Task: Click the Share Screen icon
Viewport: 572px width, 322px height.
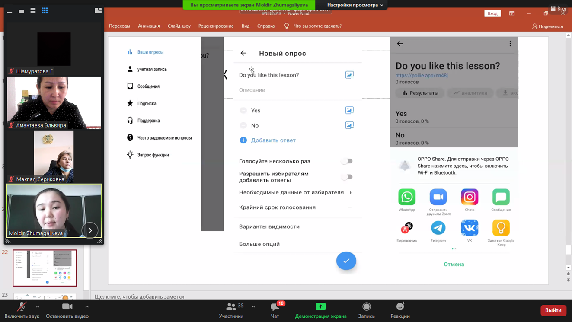Action: (320, 306)
